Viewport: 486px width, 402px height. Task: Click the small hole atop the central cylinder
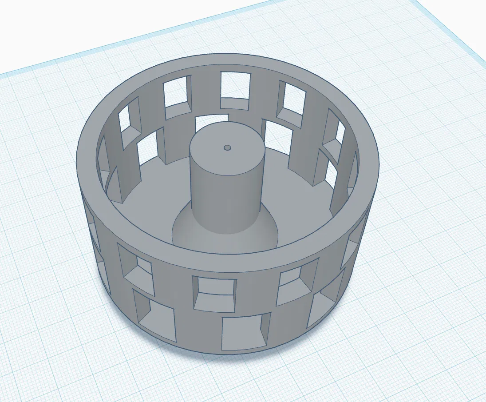(x=228, y=147)
